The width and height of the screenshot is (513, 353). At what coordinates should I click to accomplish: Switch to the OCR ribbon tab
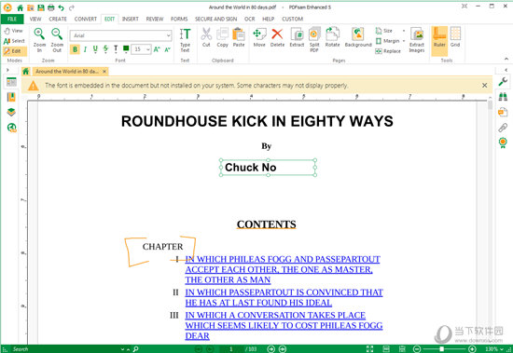[x=249, y=19]
